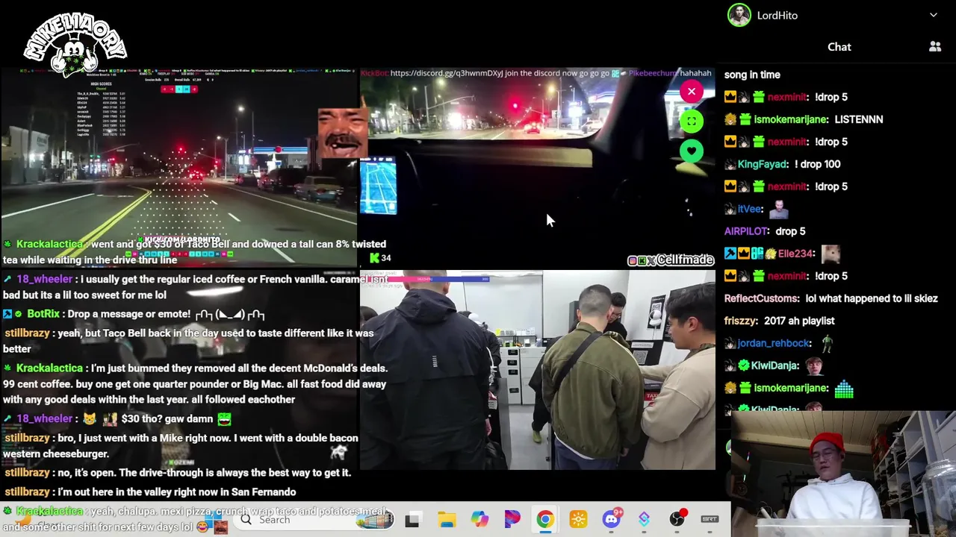Show the chat users list icon
This screenshot has height=537, width=956.
point(935,46)
